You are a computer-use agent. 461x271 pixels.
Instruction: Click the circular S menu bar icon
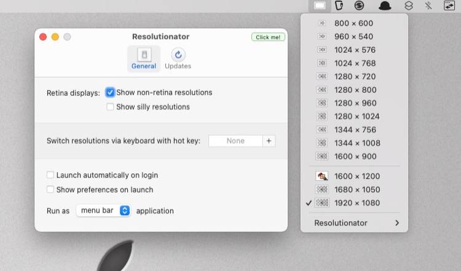coord(359,6)
